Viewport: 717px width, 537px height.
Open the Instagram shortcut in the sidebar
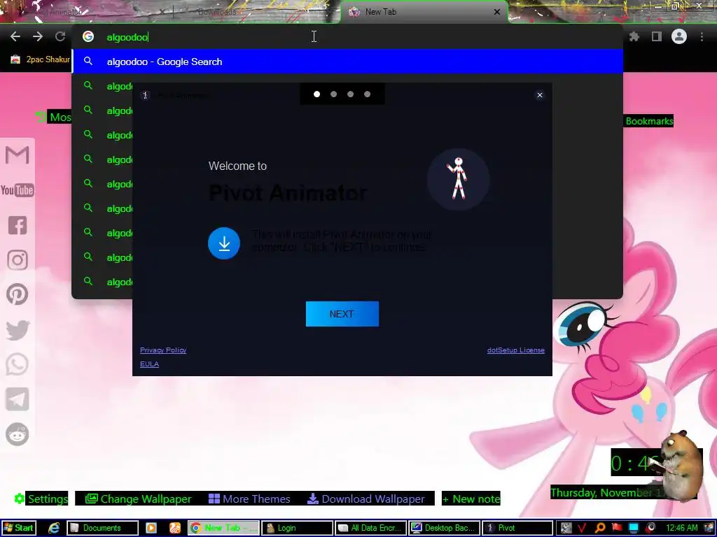tap(18, 260)
